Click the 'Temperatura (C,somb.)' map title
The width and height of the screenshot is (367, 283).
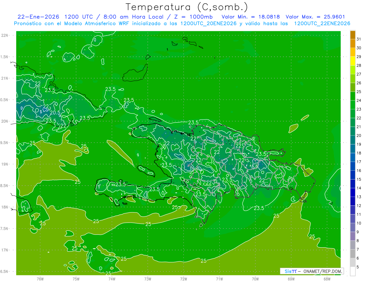(187, 7)
